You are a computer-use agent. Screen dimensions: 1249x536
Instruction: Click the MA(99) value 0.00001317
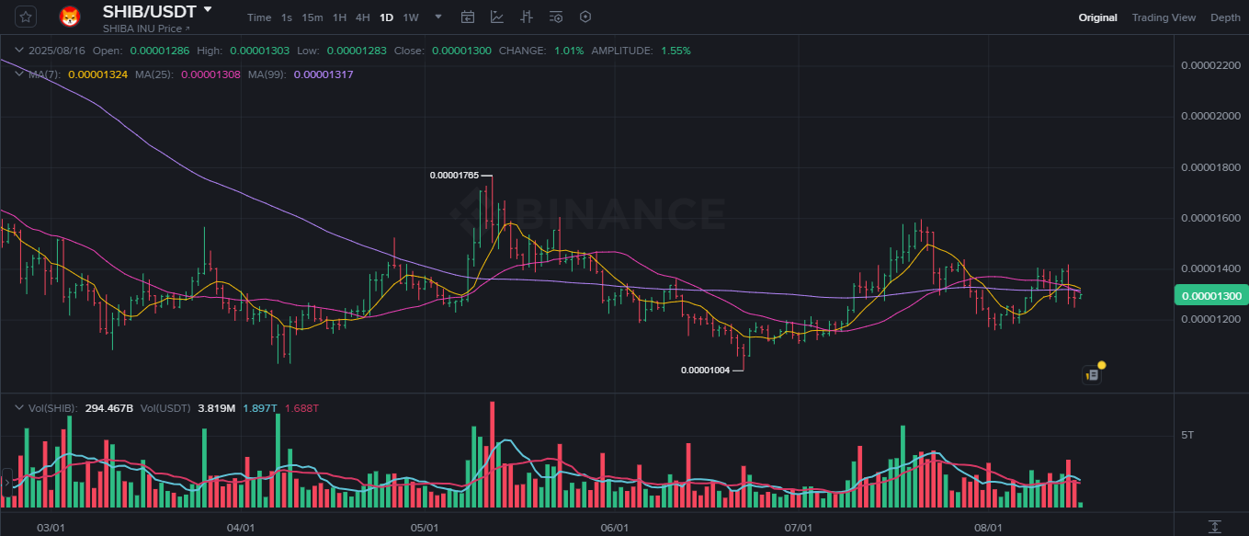click(x=324, y=74)
